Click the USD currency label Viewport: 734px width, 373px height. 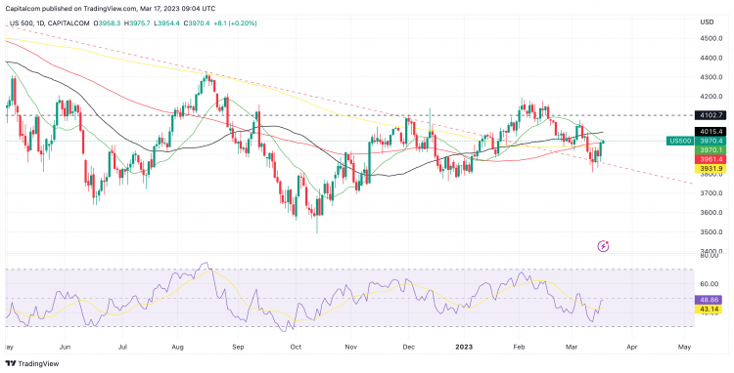click(707, 21)
